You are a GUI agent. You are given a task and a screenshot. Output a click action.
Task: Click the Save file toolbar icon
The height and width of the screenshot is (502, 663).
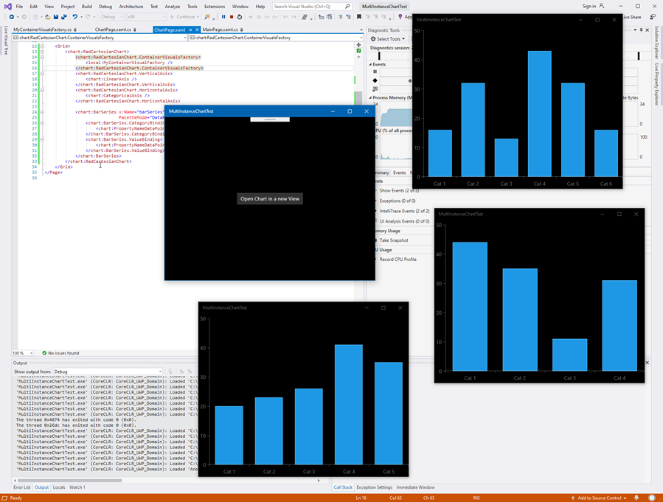56,17
